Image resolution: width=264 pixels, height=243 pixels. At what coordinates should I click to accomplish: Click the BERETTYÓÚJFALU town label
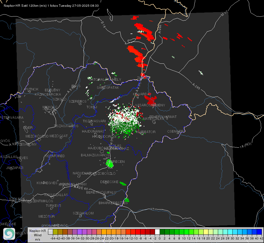pyautogui.click(x=101, y=193)
